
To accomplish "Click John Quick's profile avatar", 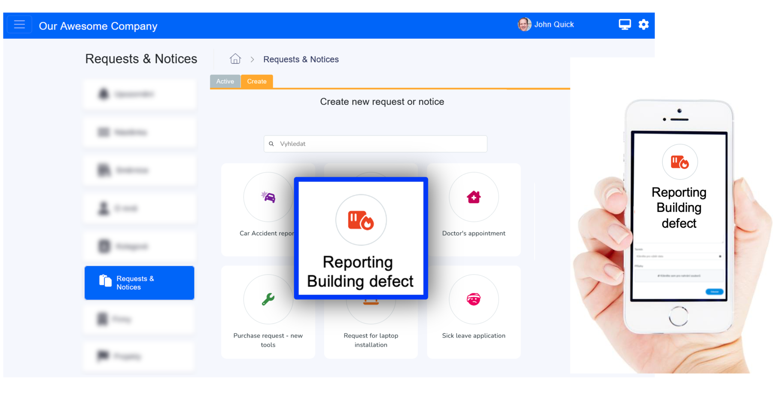I will [524, 24].
